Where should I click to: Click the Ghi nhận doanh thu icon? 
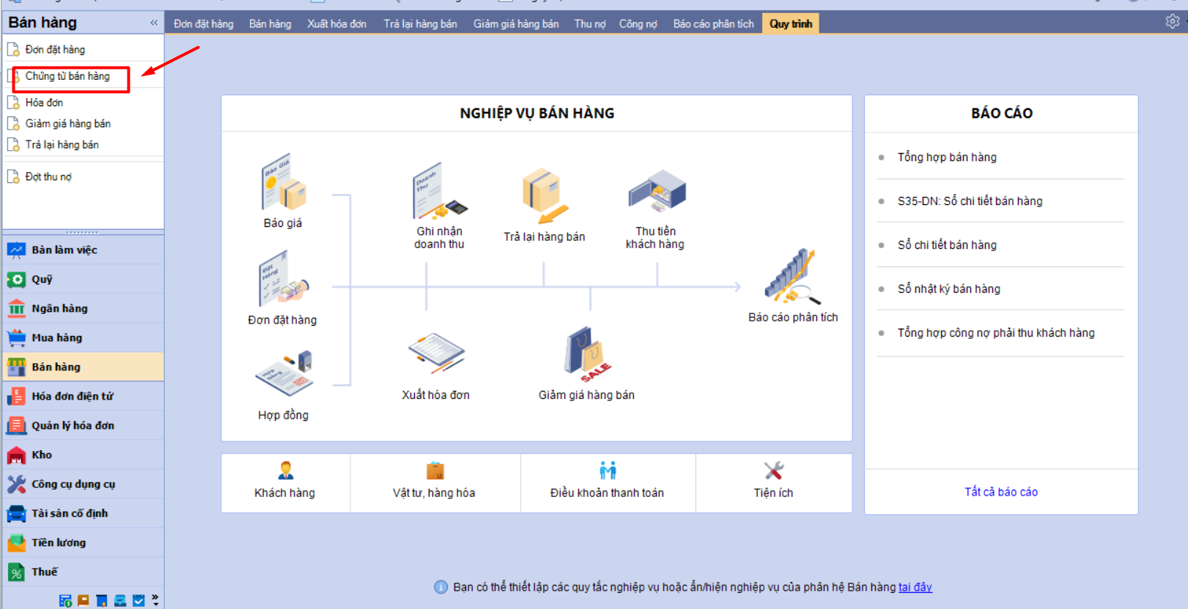439,192
